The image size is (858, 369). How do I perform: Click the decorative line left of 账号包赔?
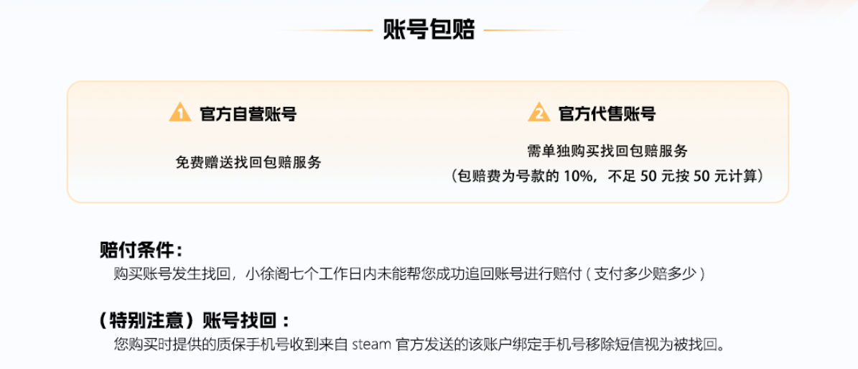327,30
